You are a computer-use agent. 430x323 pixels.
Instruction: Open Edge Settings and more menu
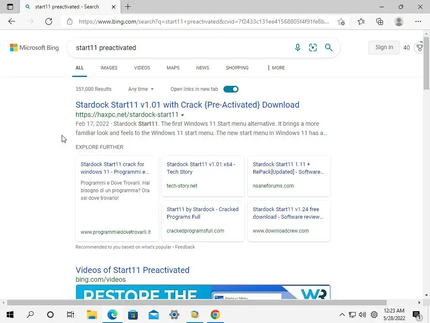(418, 21)
